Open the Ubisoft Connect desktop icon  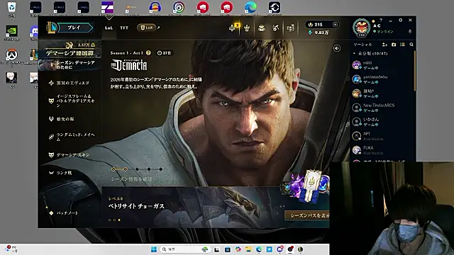coord(179,8)
